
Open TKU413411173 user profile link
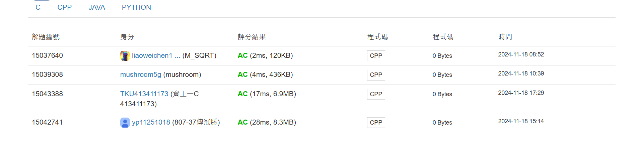click(144, 94)
